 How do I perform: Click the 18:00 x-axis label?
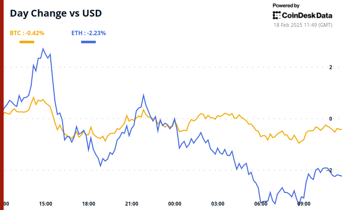tap(88, 204)
